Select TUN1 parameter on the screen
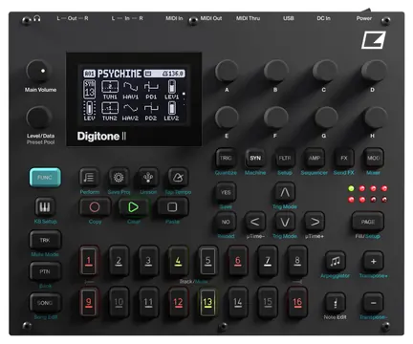This screenshot has height=344, width=413. tap(110, 90)
